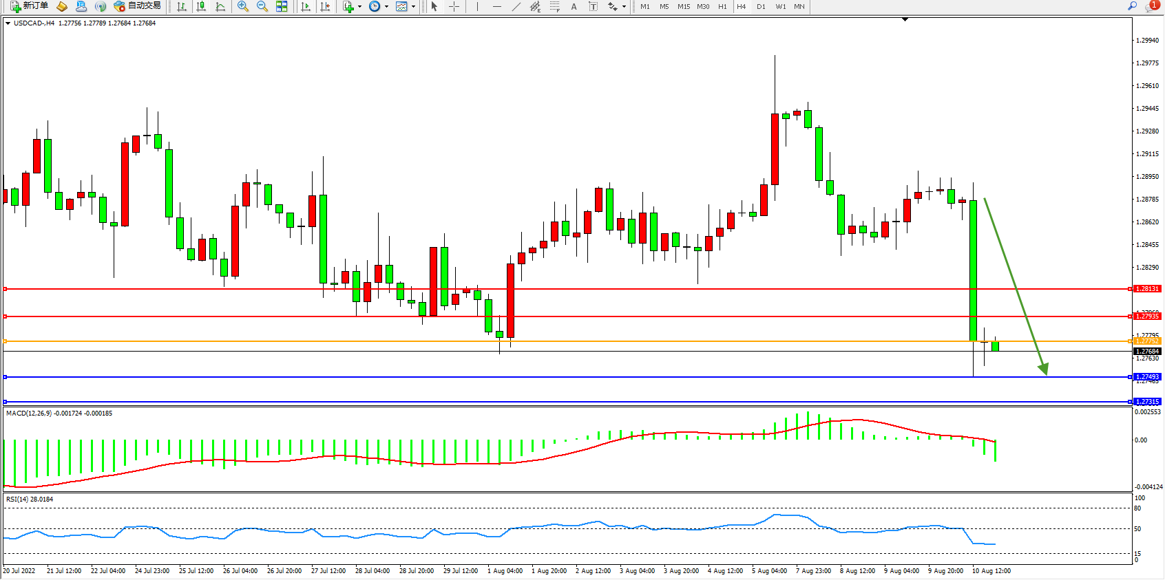Expand the periodicity clock dropdown arrow
The width and height of the screenshot is (1165, 580).
386,7
